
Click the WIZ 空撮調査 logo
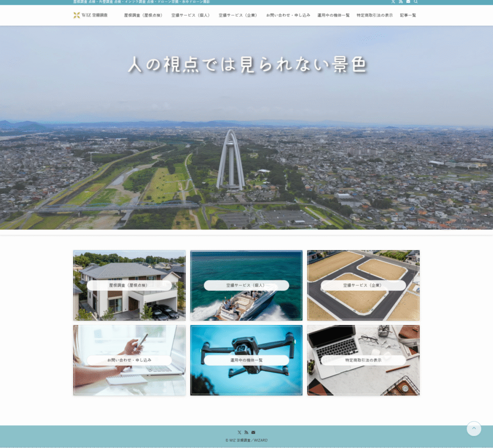point(91,15)
